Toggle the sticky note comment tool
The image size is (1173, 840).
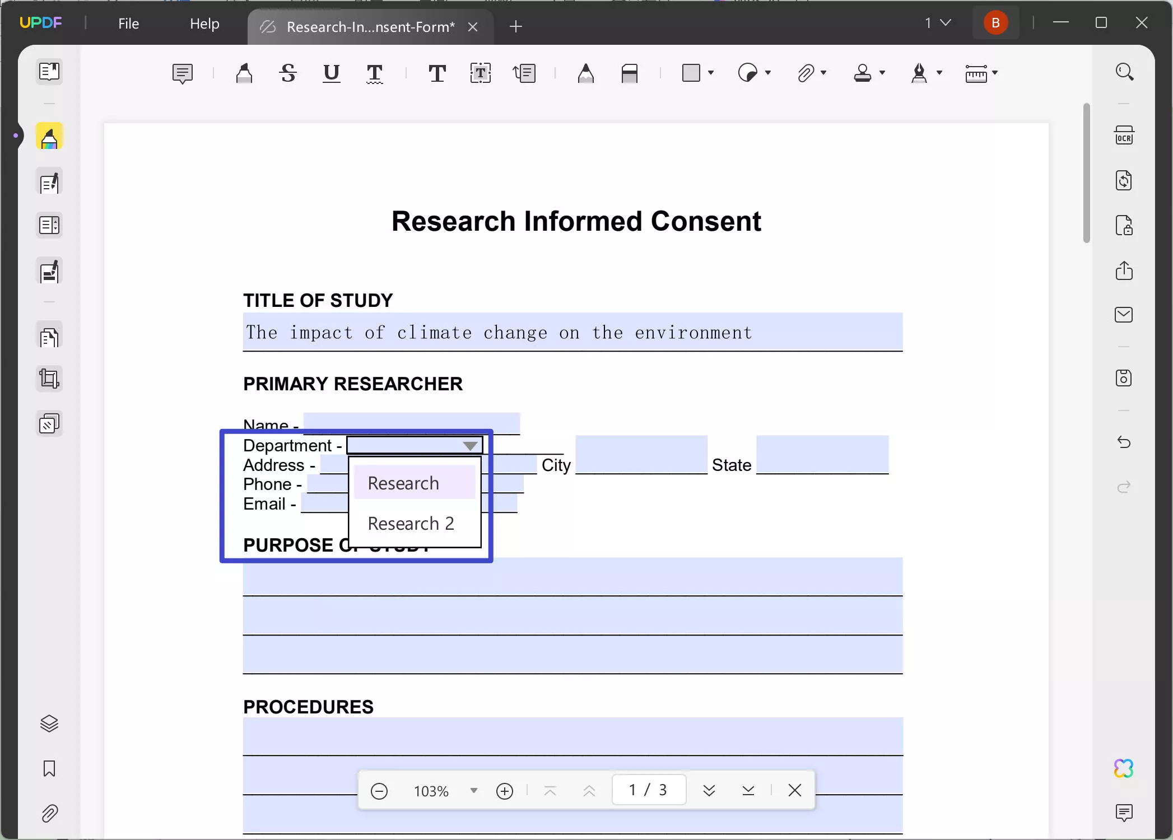point(183,73)
